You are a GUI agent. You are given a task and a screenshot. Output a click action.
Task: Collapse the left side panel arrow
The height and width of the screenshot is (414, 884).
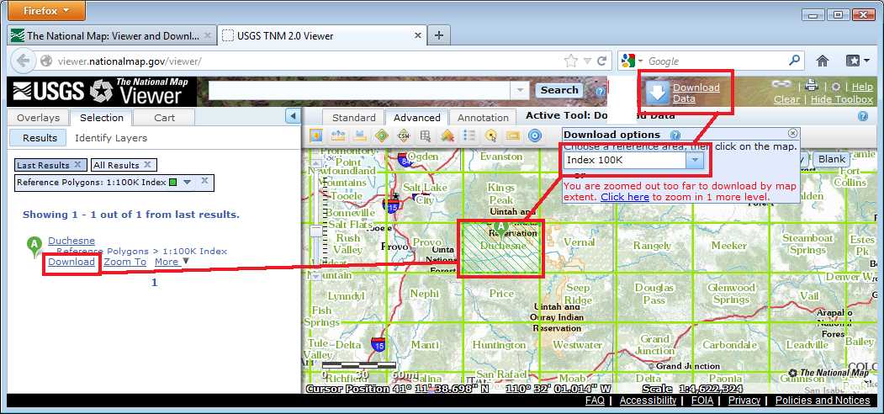click(x=293, y=116)
